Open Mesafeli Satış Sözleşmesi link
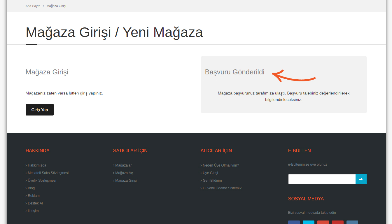This screenshot has width=392, height=224. 48,173
